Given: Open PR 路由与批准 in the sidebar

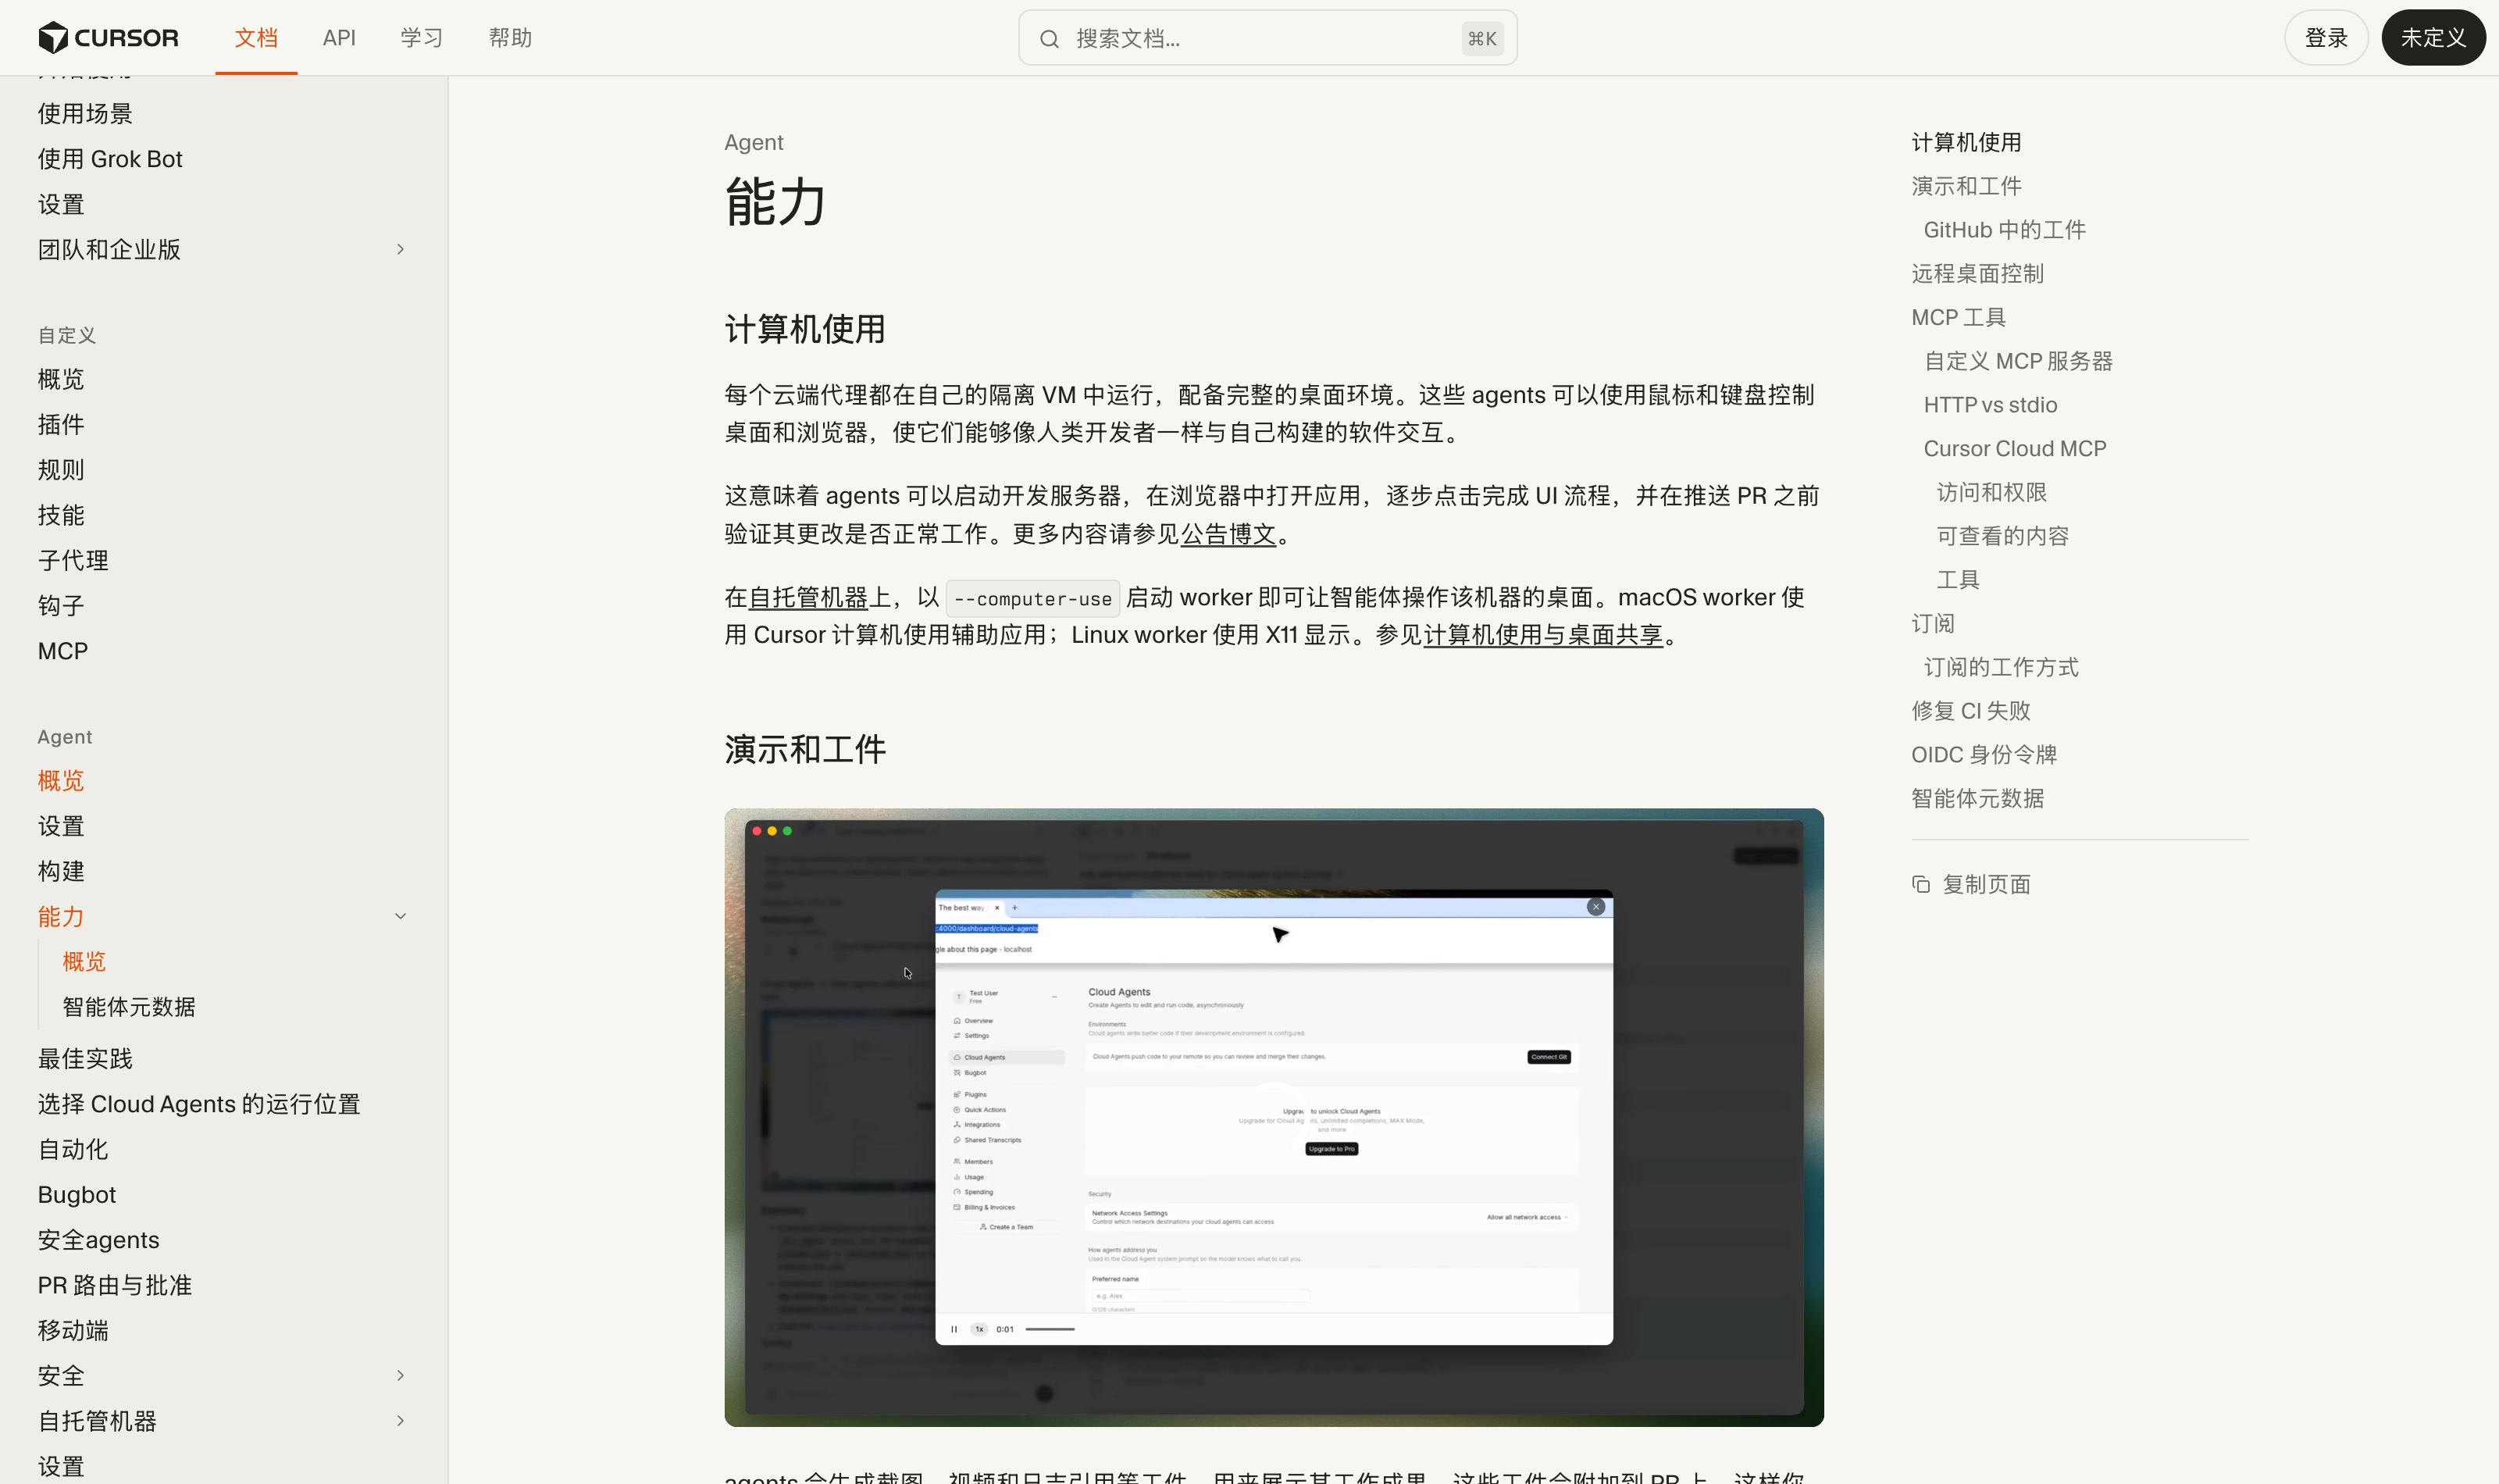Looking at the screenshot, I should [x=115, y=1285].
